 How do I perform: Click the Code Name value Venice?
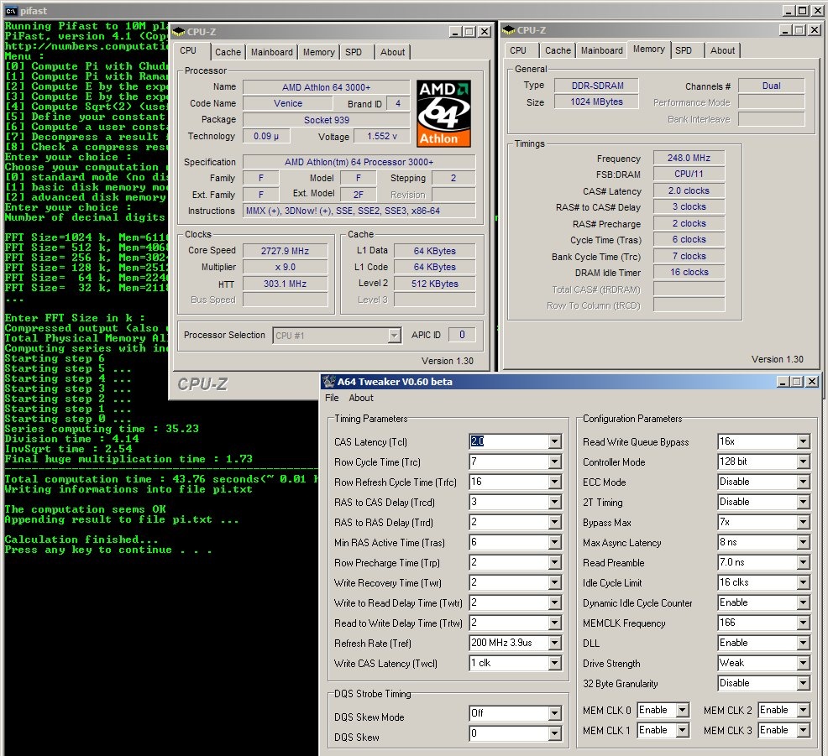[x=288, y=103]
